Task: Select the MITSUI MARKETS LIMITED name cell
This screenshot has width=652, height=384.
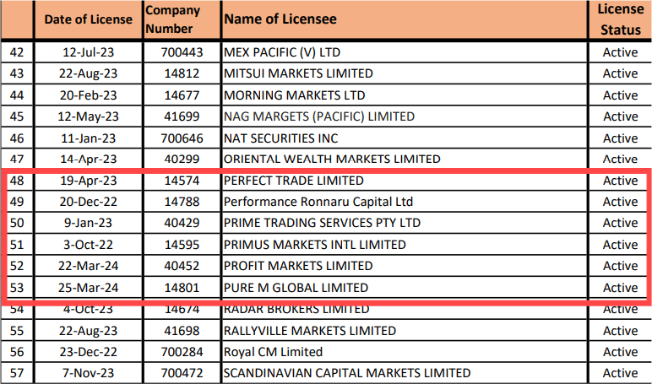Action: pos(298,73)
